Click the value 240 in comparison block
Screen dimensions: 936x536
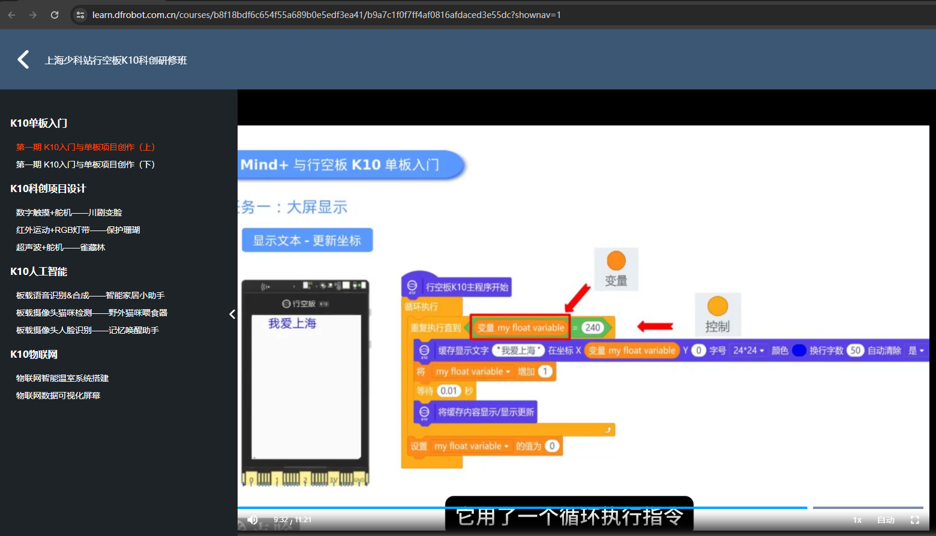pyautogui.click(x=593, y=328)
